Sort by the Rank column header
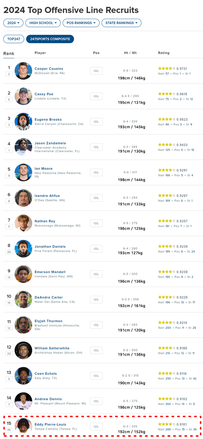 [9, 53]
